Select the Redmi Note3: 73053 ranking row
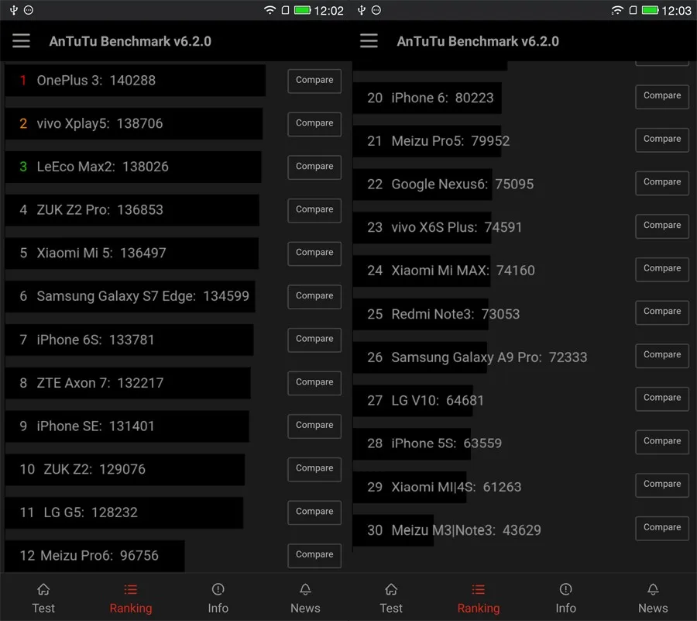This screenshot has height=621, width=697. [437, 314]
